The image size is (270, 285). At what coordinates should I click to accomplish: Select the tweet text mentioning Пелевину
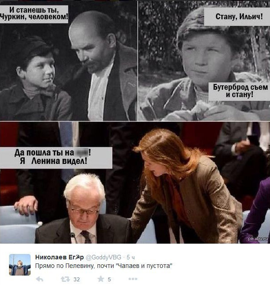coord(104,266)
